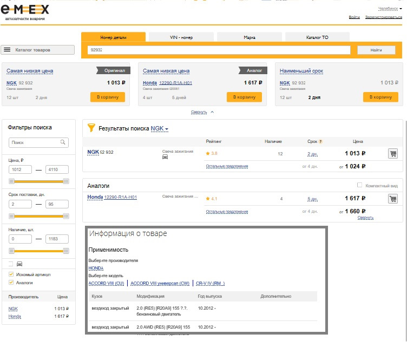Select ACCORD VIII универсал (CW) model
Screen dimensions: 407x347
160,283
